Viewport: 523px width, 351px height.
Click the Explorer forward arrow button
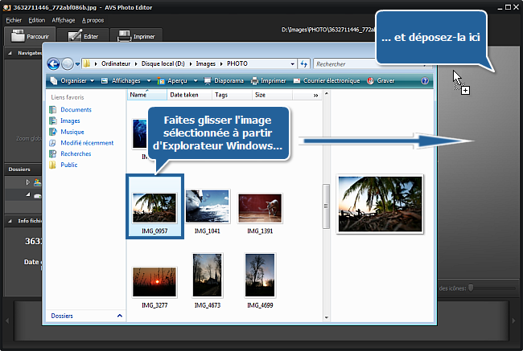(68, 63)
